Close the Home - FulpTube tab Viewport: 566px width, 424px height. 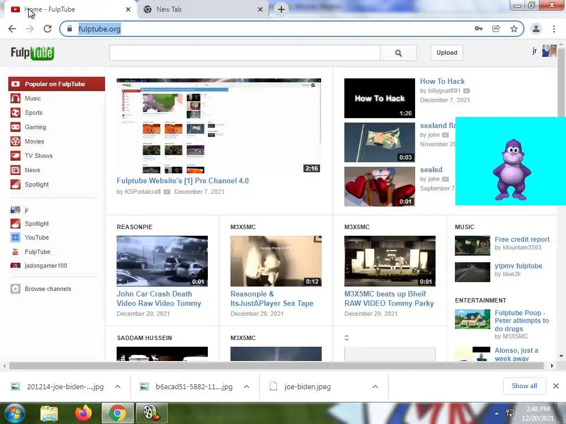(128, 9)
